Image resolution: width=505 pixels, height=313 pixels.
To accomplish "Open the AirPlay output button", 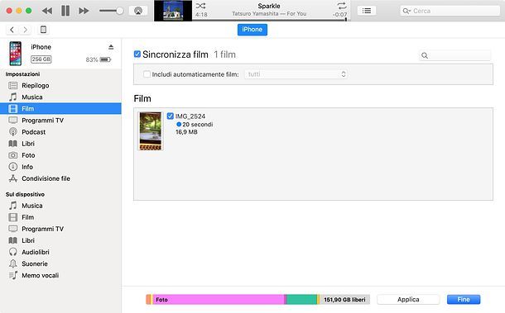I will pos(138,11).
